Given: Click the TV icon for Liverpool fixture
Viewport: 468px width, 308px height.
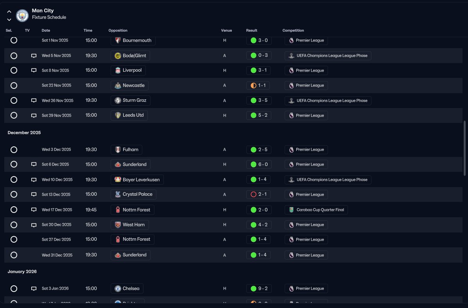Looking at the screenshot, I should coord(34,70).
